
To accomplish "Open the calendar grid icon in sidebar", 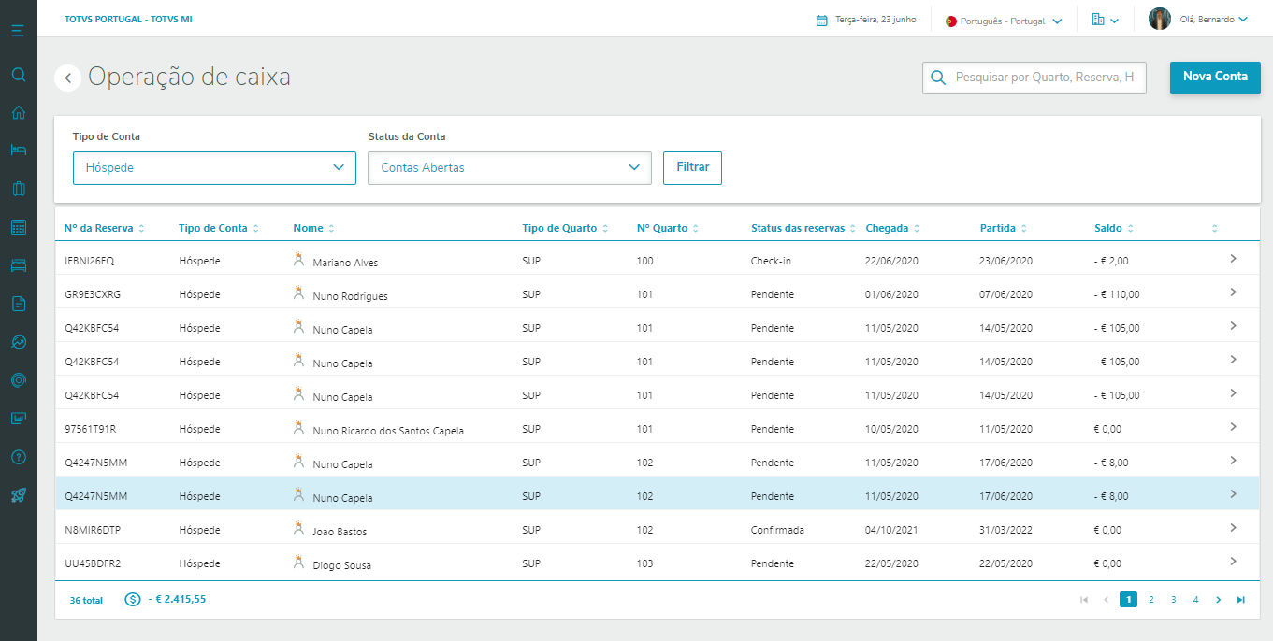I will point(18,227).
